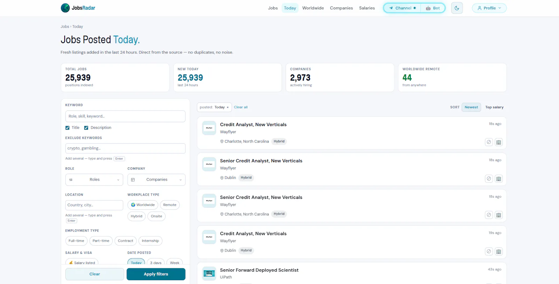Click the Country, city location field
This screenshot has width=559, height=284.
(94, 205)
